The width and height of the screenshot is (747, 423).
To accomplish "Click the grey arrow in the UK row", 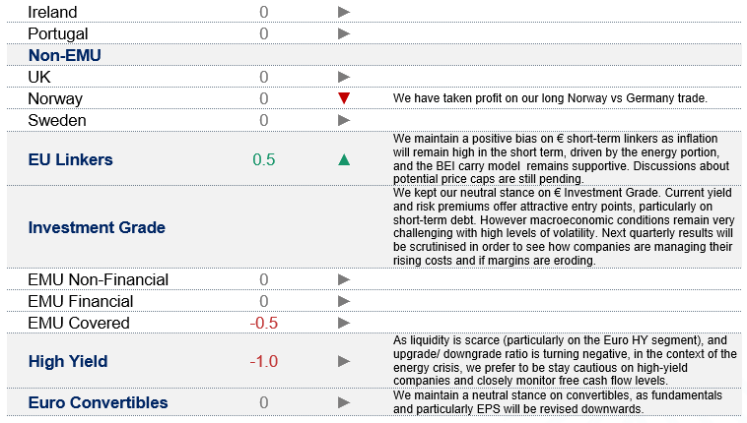I will pos(344,77).
